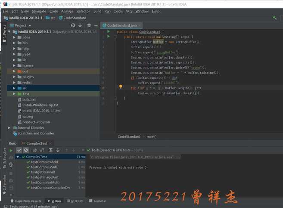Screen dimensions: 283x208
Task: Expand all test results icon
Action: pos(51,150)
